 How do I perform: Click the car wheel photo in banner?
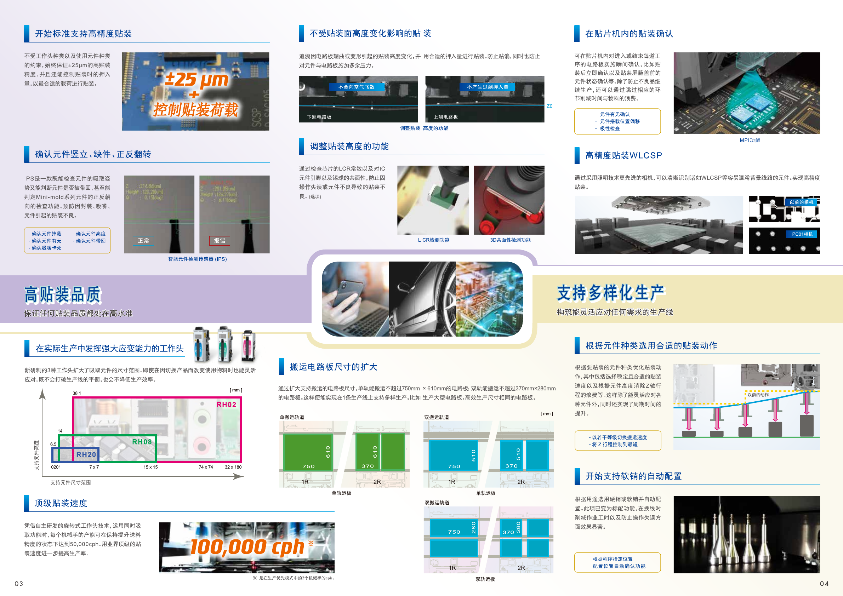click(x=422, y=299)
